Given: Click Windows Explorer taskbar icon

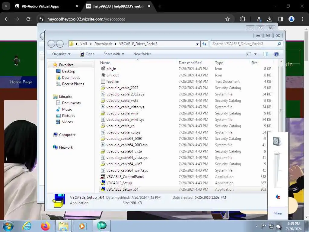Looking at the screenshot, I should coord(63,226).
